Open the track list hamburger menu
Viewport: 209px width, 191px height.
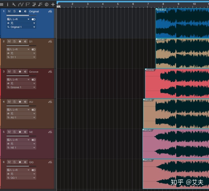[x=2, y=5]
